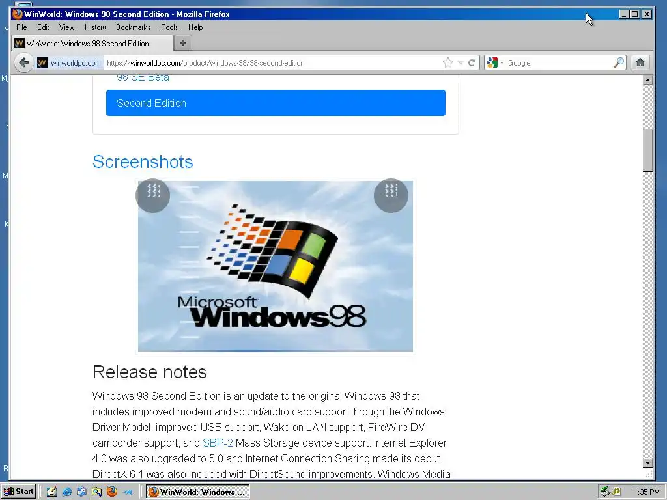Image resolution: width=667 pixels, height=500 pixels.
Task: Open the File menu
Action: (21, 27)
